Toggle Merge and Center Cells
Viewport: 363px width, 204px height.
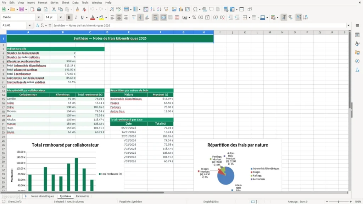163,17
